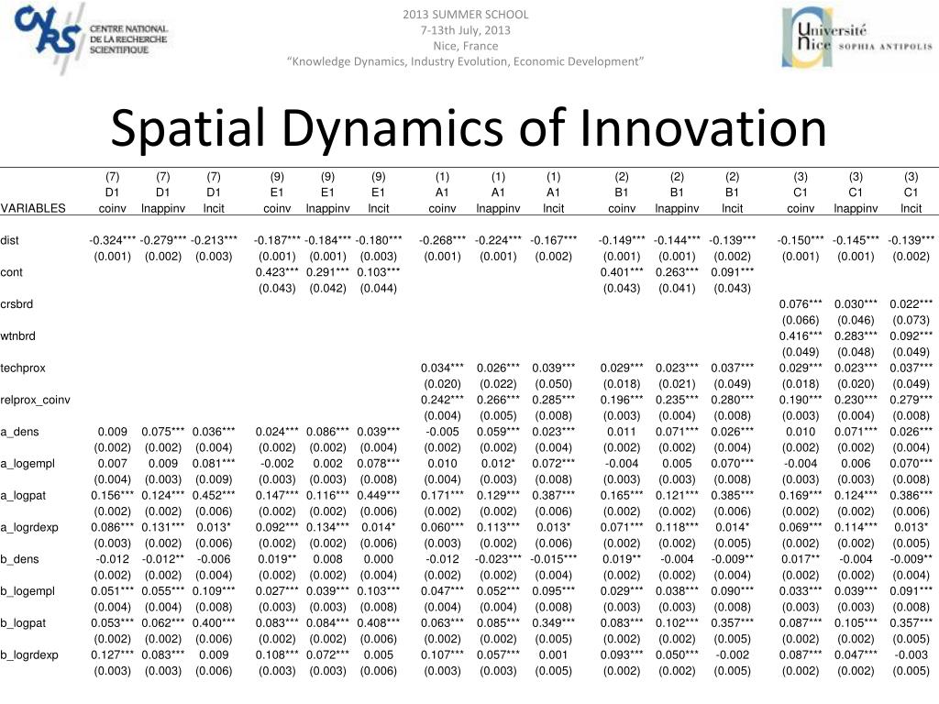
Task: Select the wtnbrd value 0.283***
Action: (x=856, y=335)
